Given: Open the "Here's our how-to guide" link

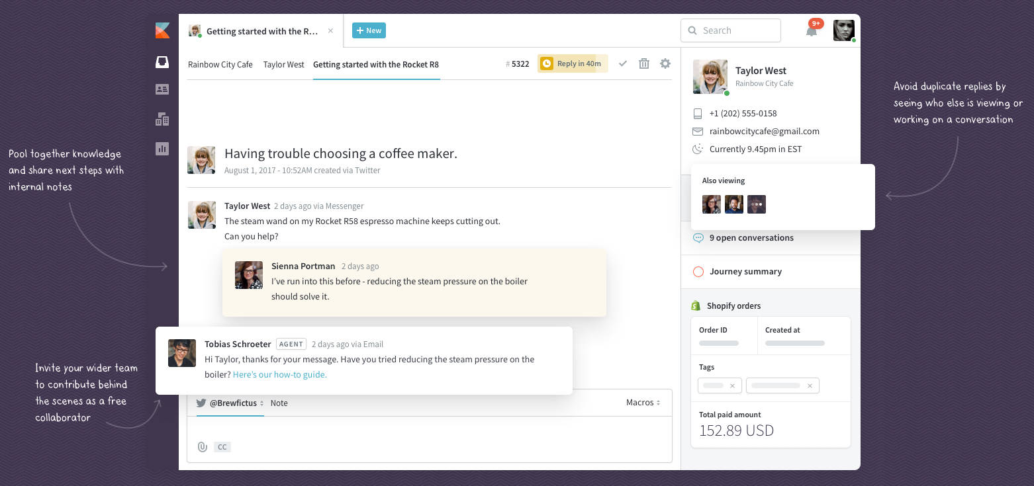Looking at the screenshot, I should tap(279, 374).
